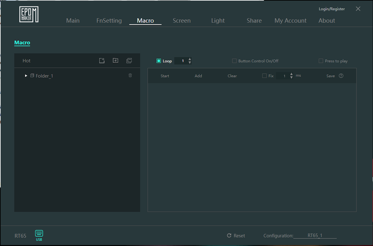Expand the Folder_1 tree arrow

tap(26, 76)
